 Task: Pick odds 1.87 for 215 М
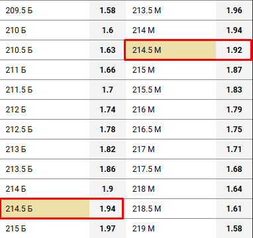click(x=234, y=70)
